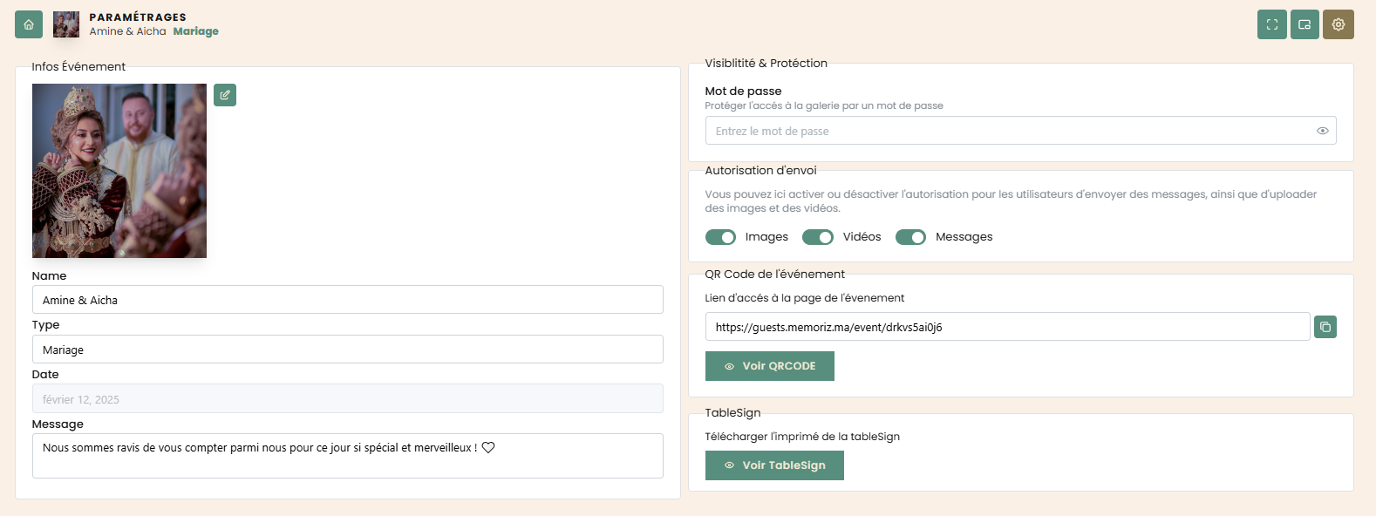This screenshot has width=1376, height=516.
Task: Click the Date field février 12, 2025
Action: click(347, 399)
